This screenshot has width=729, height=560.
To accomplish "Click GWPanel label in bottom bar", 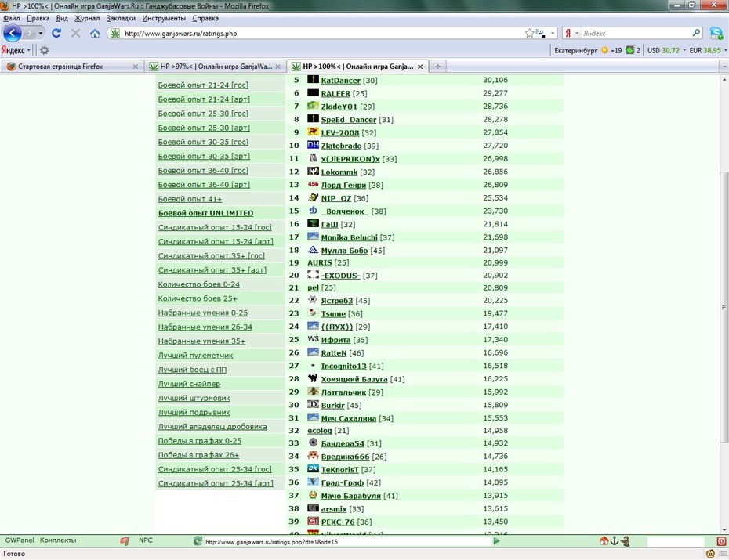I will point(20,540).
